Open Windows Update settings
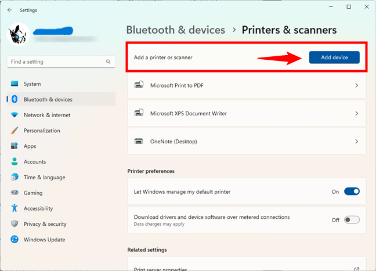 tap(61, 240)
